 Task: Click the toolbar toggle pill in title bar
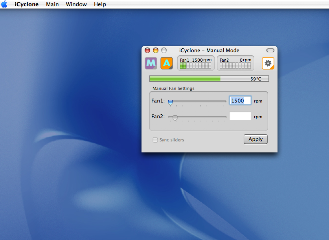point(270,50)
